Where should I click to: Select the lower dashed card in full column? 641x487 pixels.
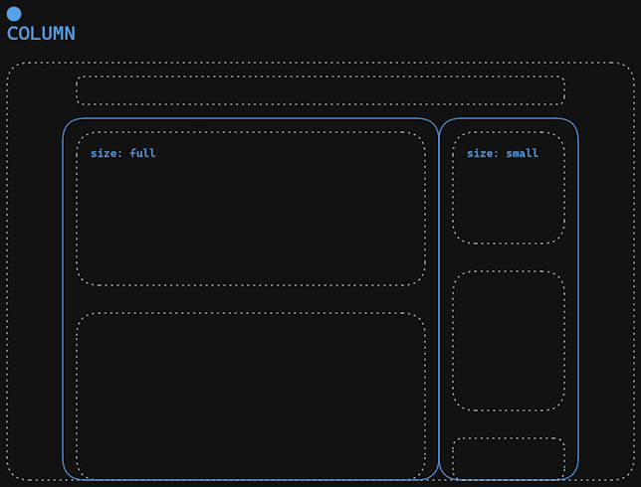pyautogui.click(x=251, y=396)
